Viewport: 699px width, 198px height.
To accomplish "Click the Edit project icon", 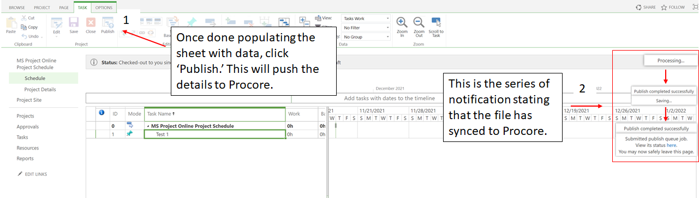I will point(56,22).
